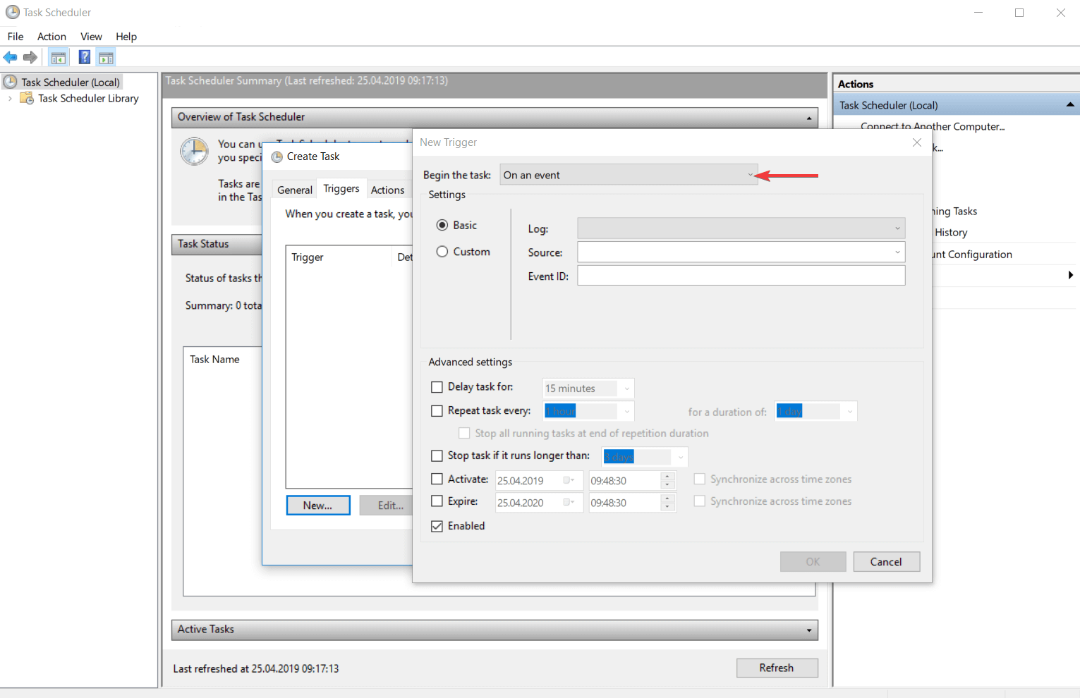Check Stop task if it runs longer than
The width and height of the screenshot is (1080, 698).
tap(437, 456)
